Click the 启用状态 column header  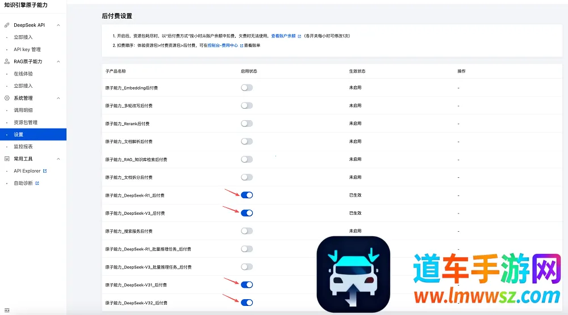pos(249,71)
